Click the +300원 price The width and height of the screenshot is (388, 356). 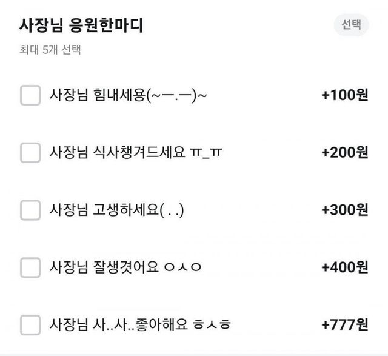pos(344,210)
